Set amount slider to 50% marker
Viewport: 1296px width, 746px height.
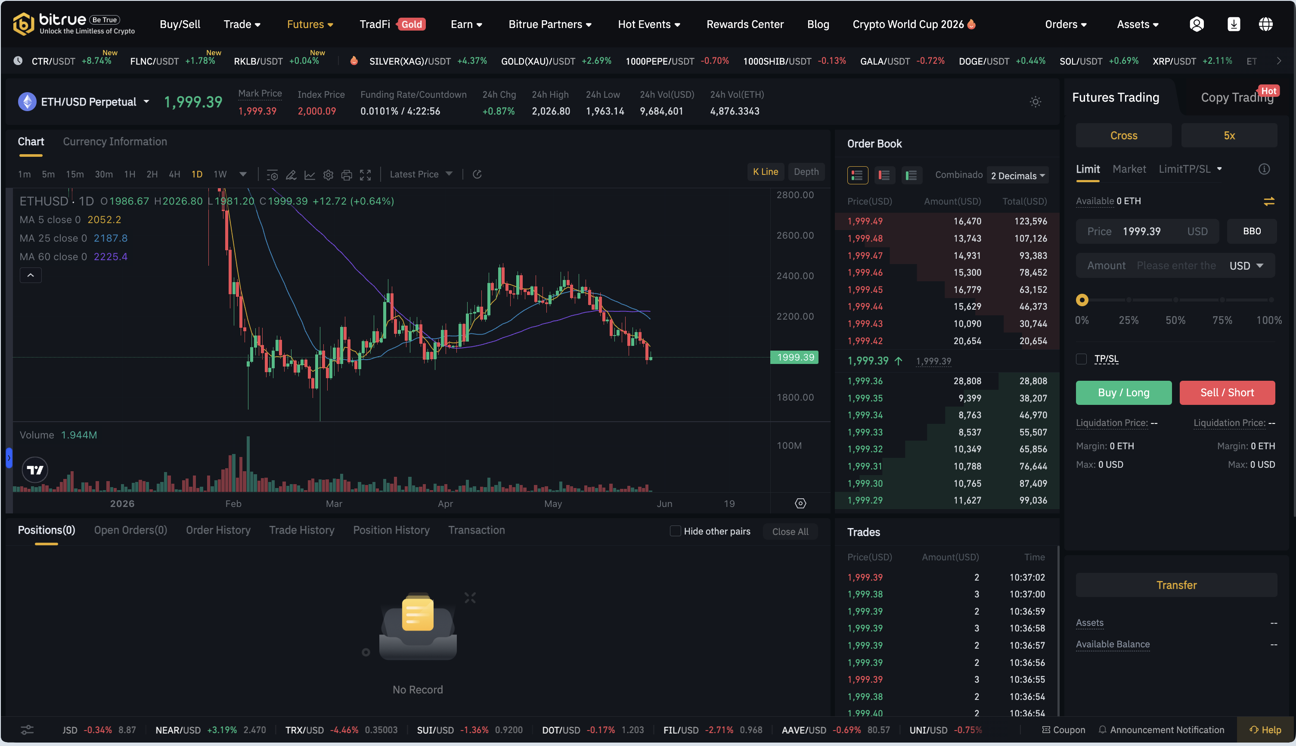pyautogui.click(x=1175, y=300)
